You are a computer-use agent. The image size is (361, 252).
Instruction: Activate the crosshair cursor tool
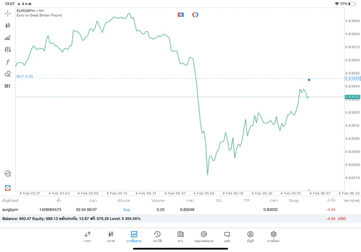8,13
